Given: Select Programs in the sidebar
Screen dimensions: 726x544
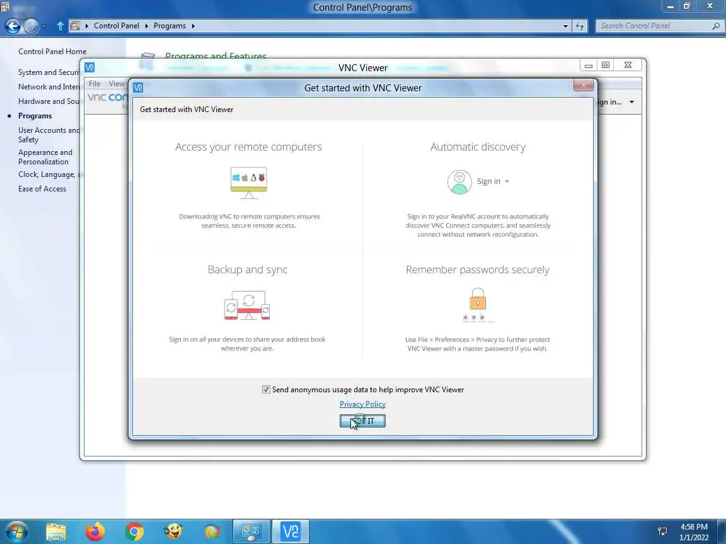Looking at the screenshot, I should [x=35, y=116].
